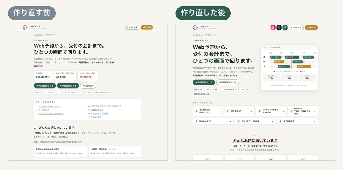Click the ネット1名 booking bar in row C室

(284, 66)
